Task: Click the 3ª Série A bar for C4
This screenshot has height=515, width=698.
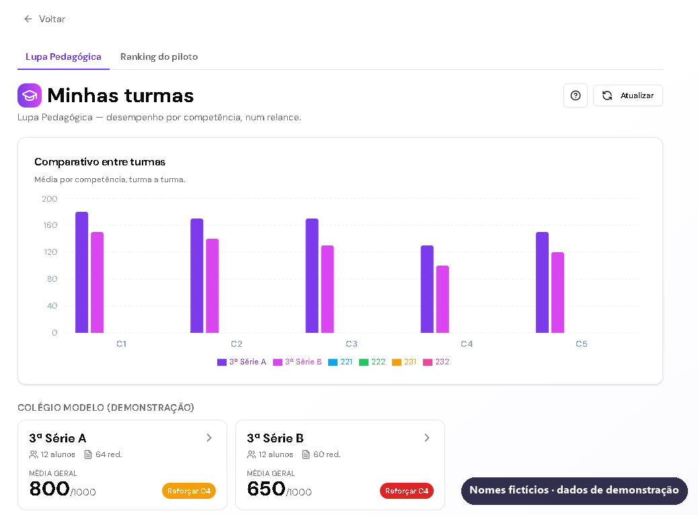Action: tap(427, 289)
